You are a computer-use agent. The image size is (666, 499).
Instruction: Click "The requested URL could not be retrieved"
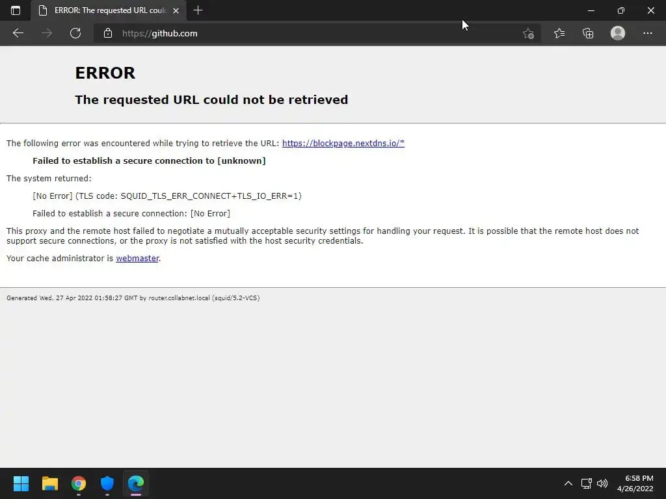point(211,99)
